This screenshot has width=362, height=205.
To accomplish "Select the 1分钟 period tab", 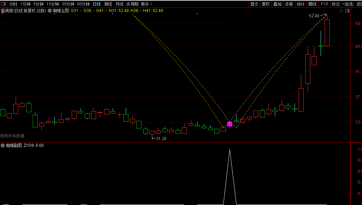I will pyautogui.click(x=25, y=4).
